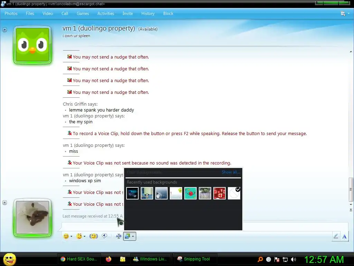Click the smiley face Start button

[x=9, y=259]
